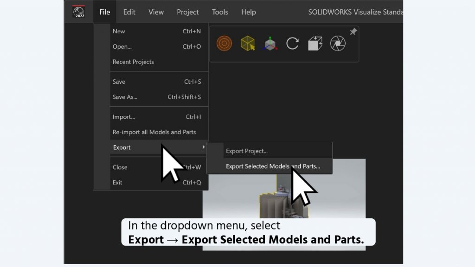475x267 pixels.
Task: Expand the Export submenu arrow
Action: pos(203,147)
